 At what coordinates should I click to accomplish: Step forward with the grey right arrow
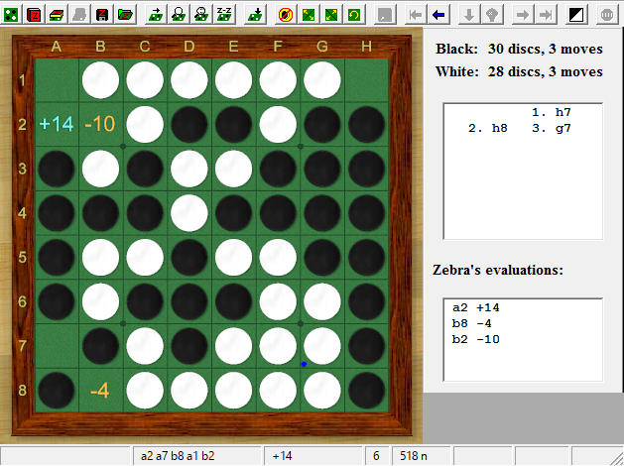point(523,15)
